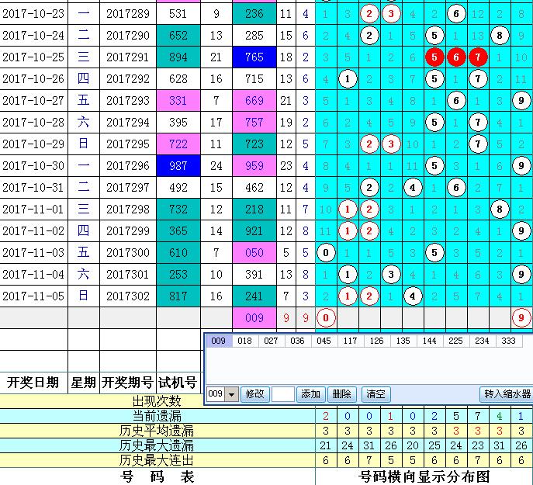Click the 历史平均遗漏 row label
The width and height of the screenshot is (533, 485).
[x=157, y=431]
